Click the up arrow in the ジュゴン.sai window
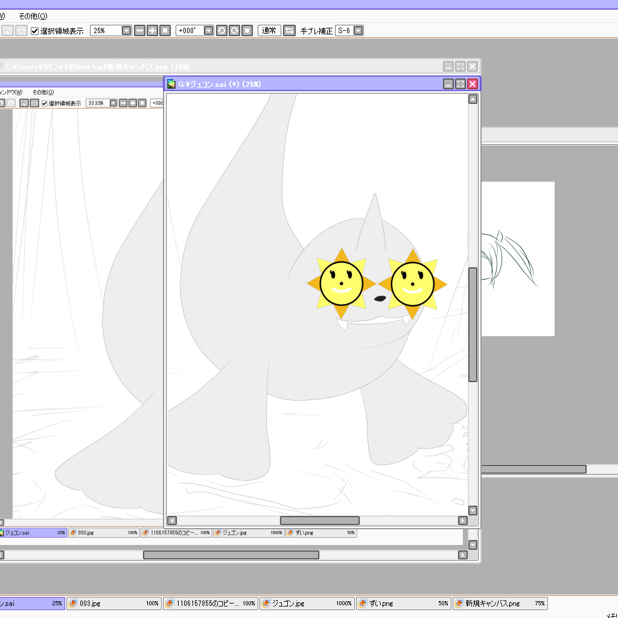 [x=473, y=99]
